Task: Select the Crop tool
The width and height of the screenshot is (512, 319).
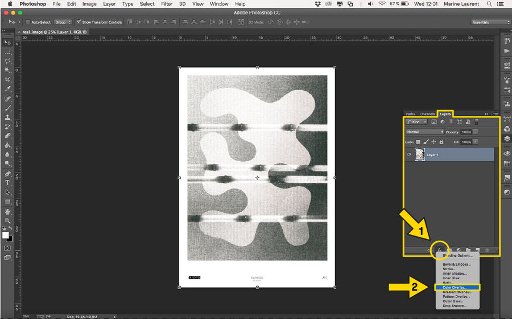Action: (7, 79)
